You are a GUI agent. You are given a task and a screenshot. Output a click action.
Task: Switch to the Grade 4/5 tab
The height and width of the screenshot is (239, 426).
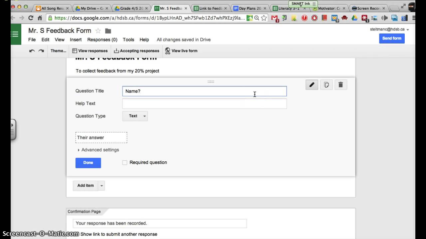[132, 8]
